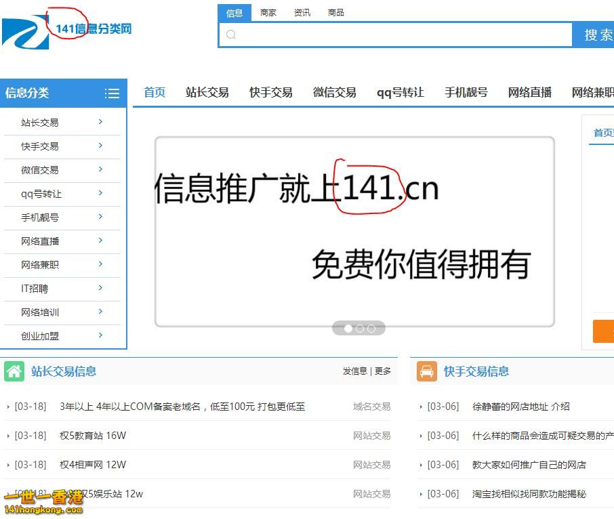Click the blue 搜索 search button
The width and height of the screenshot is (614, 519).
[593, 35]
